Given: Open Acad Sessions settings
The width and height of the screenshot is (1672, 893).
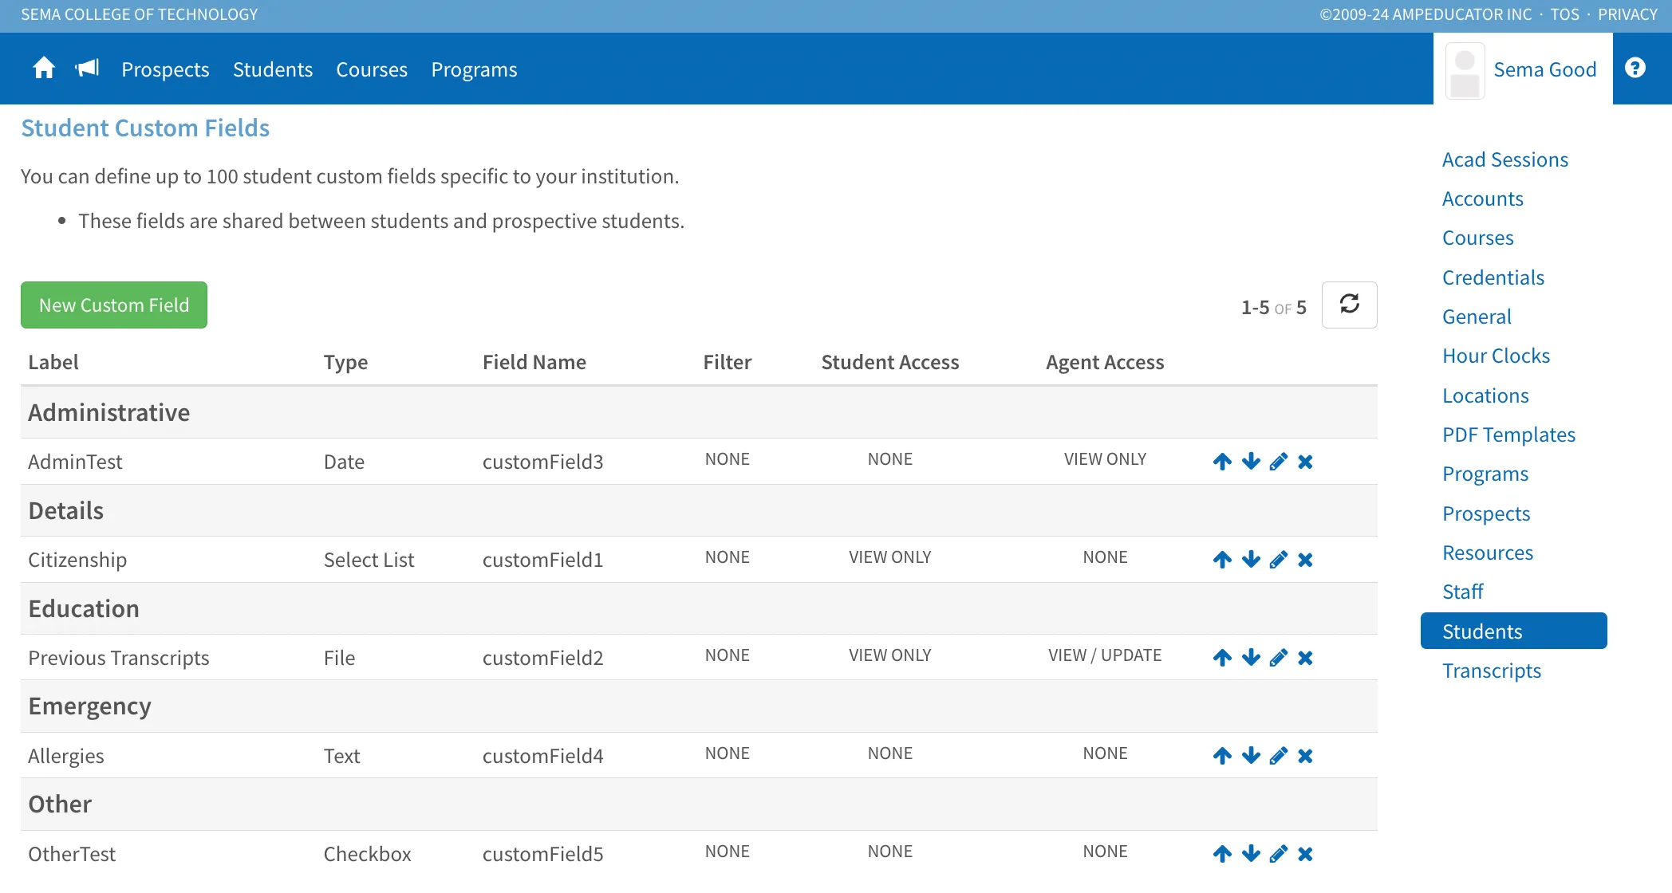Looking at the screenshot, I should point(1504,159).
